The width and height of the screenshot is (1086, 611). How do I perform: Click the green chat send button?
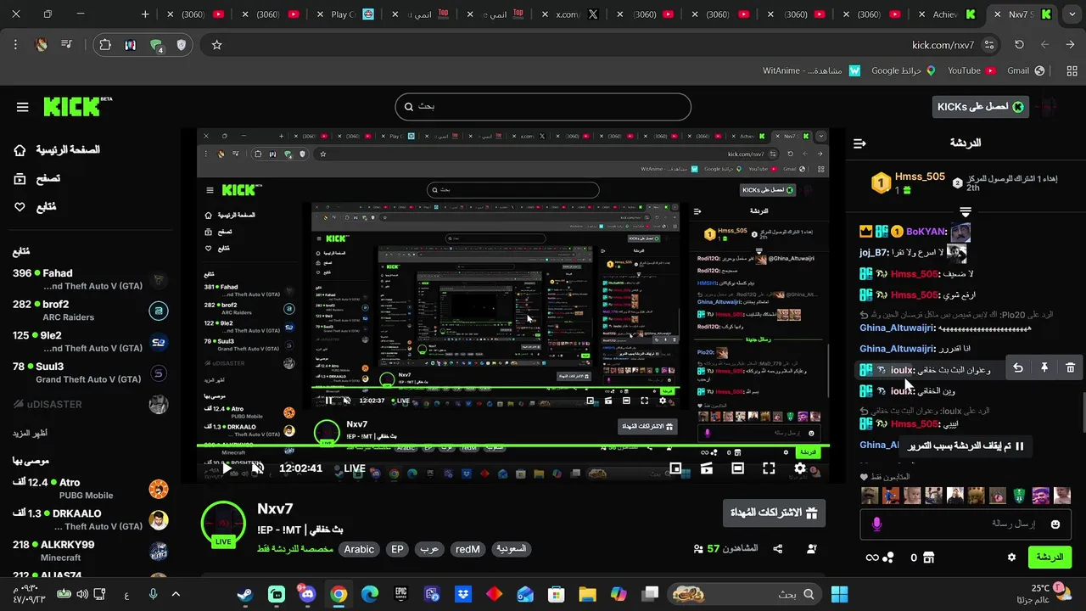1050,558
